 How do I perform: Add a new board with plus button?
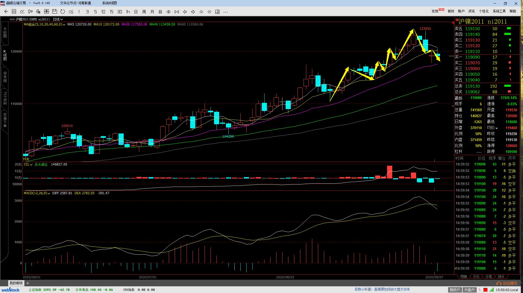(28, 283)
